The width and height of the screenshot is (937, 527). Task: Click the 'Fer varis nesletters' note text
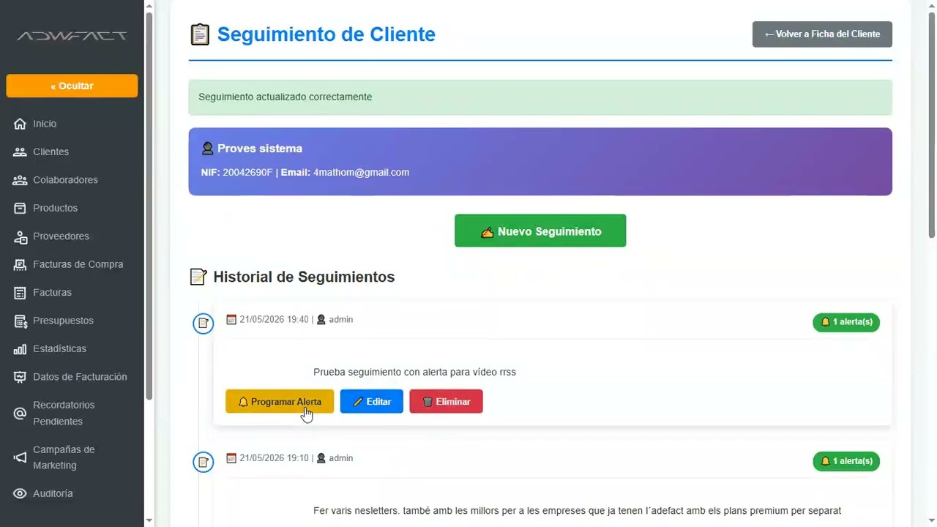click(x=577, y=511)
